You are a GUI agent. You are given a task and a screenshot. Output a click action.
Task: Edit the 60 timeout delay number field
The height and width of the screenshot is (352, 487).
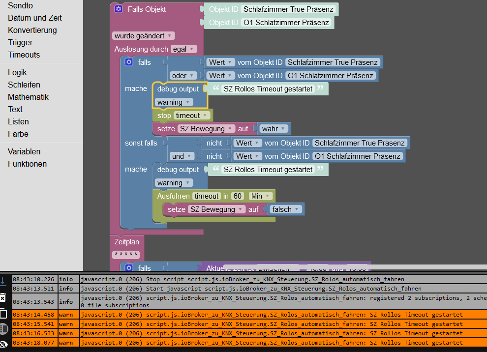pyautogui.click(x=237, y=196)
